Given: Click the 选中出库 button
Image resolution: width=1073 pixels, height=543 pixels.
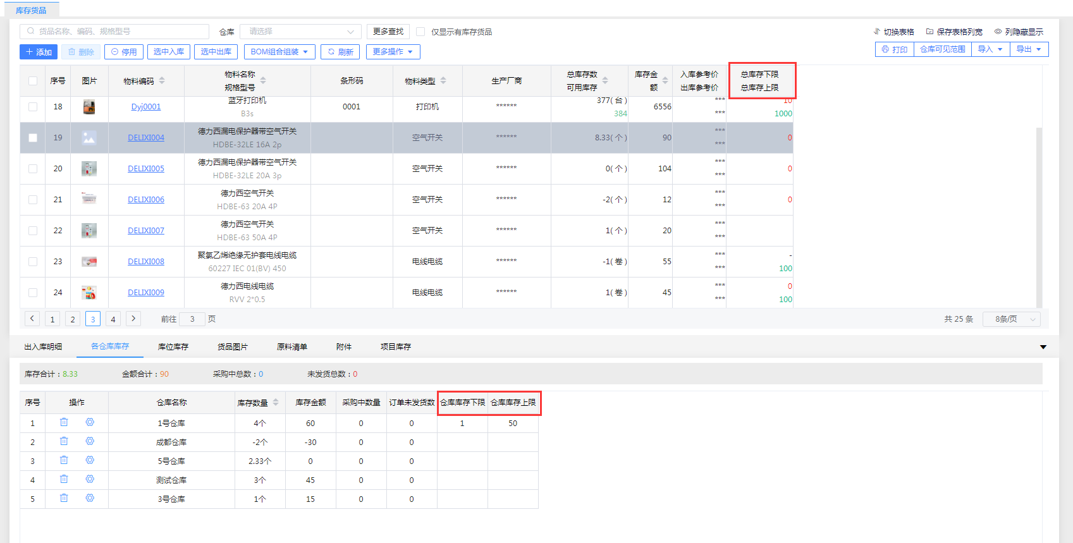Looking at the screenshot, I should 216,52.
